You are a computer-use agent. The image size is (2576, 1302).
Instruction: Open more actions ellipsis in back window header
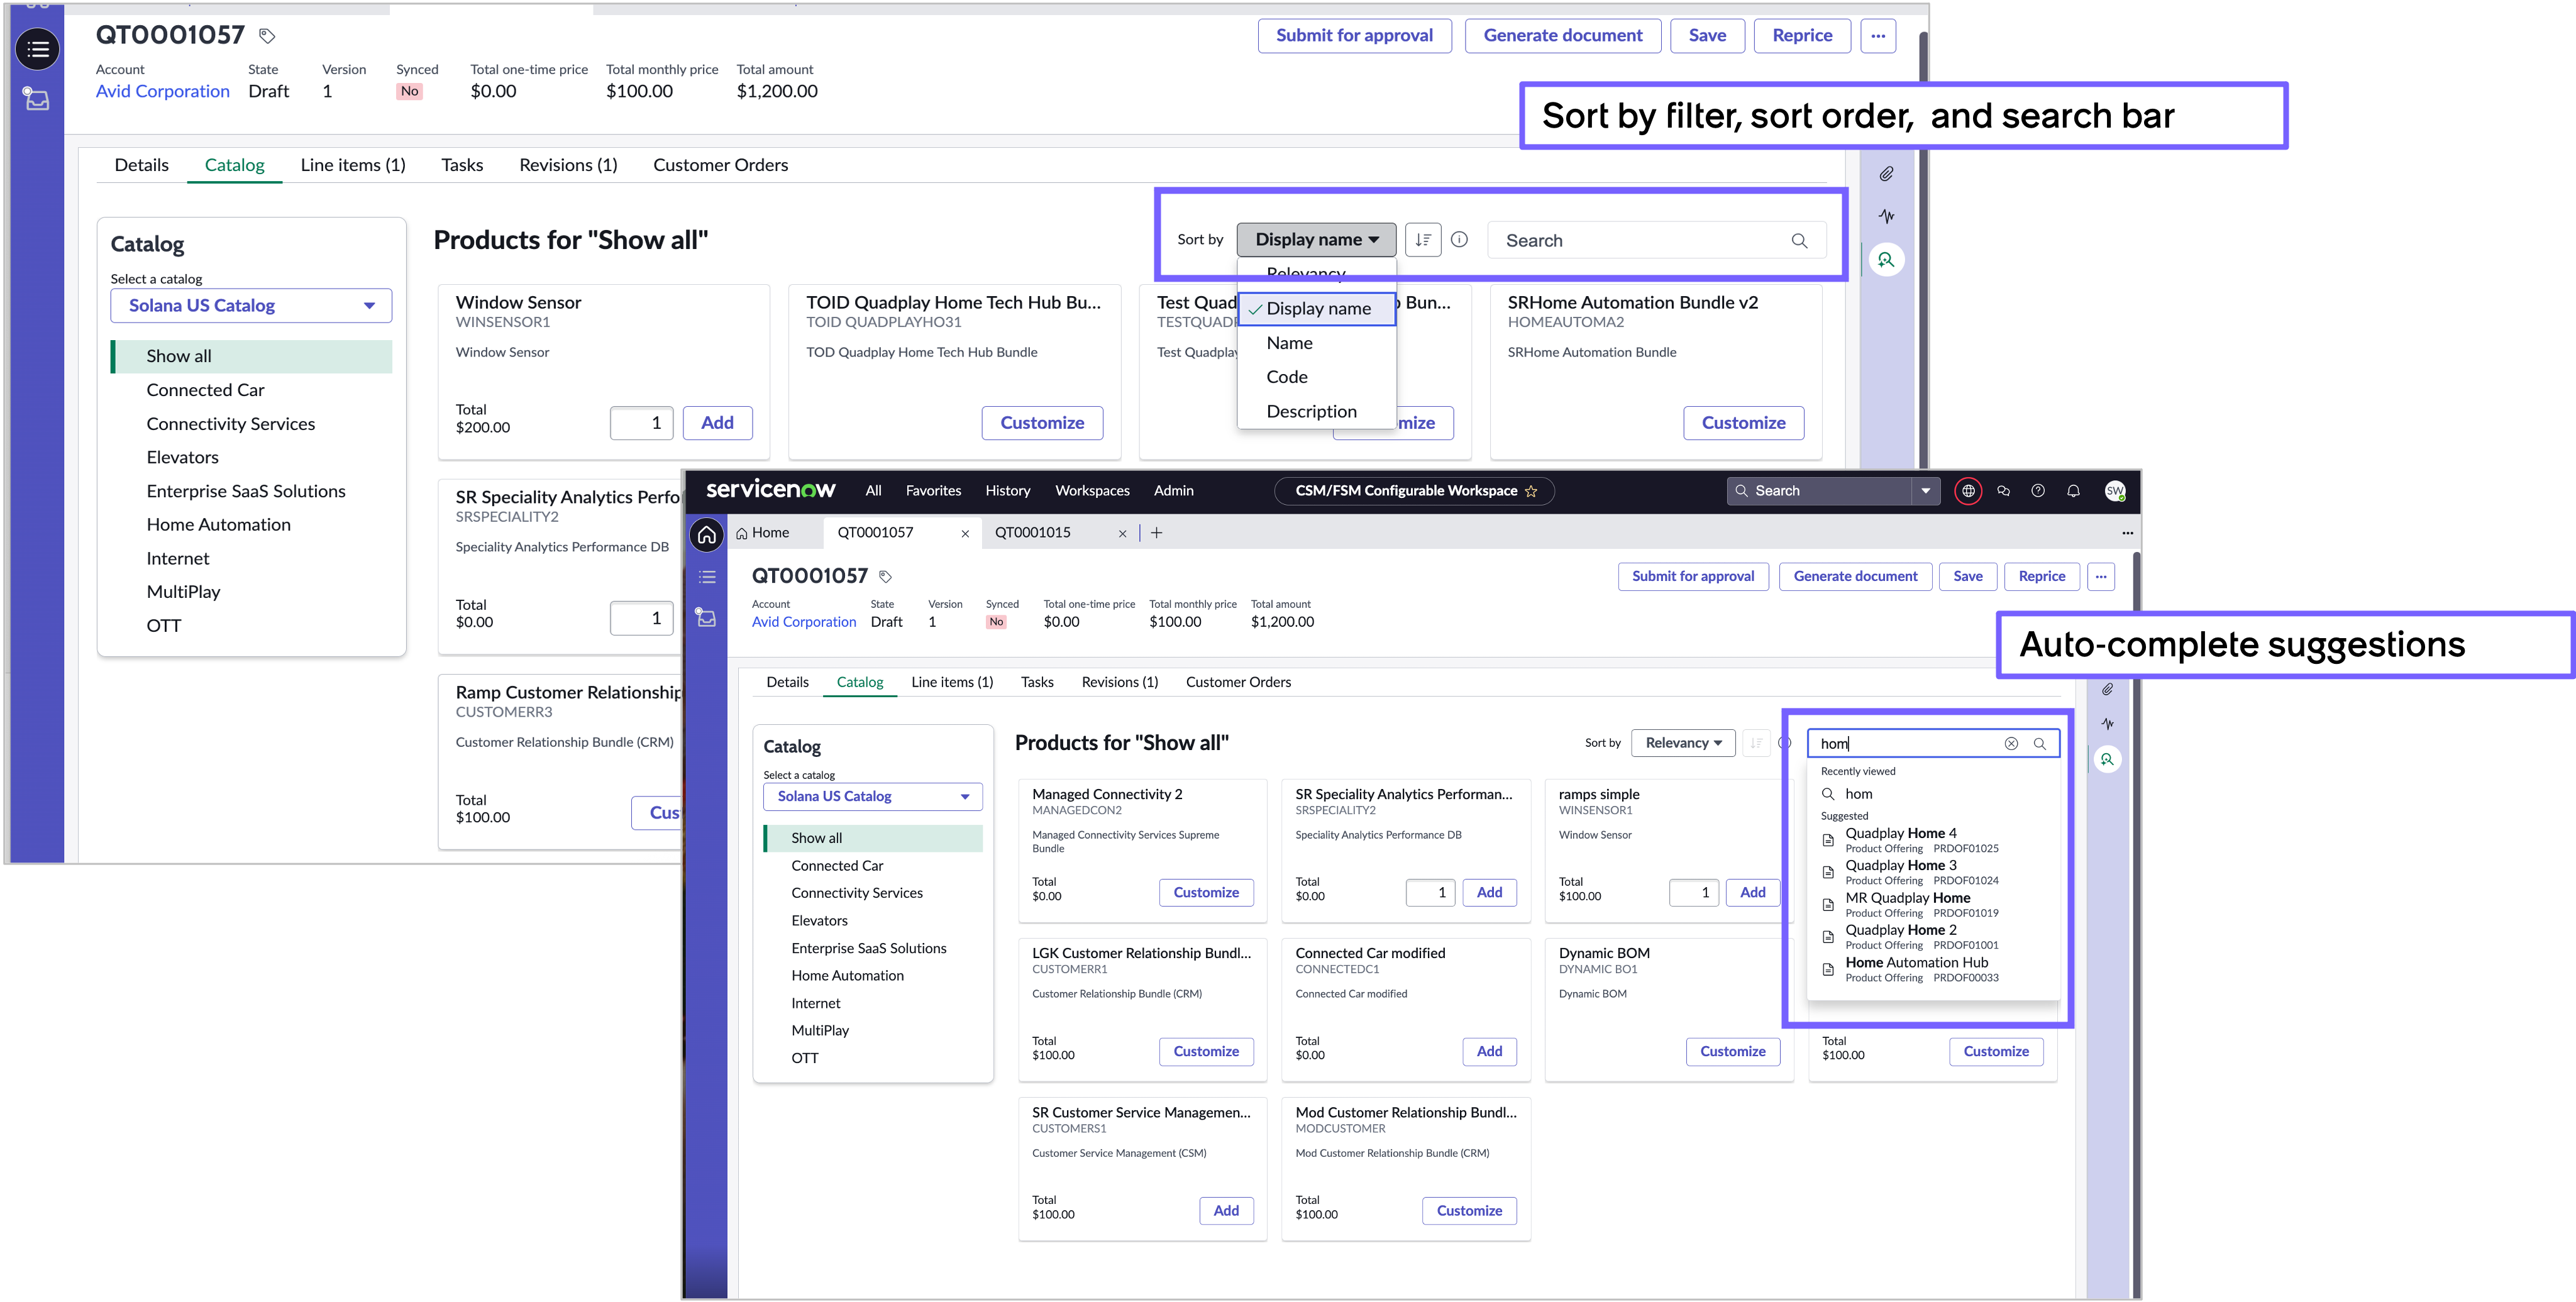[x=1878, y=36]
